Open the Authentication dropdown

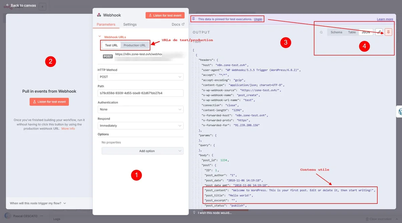pos(140,109)
